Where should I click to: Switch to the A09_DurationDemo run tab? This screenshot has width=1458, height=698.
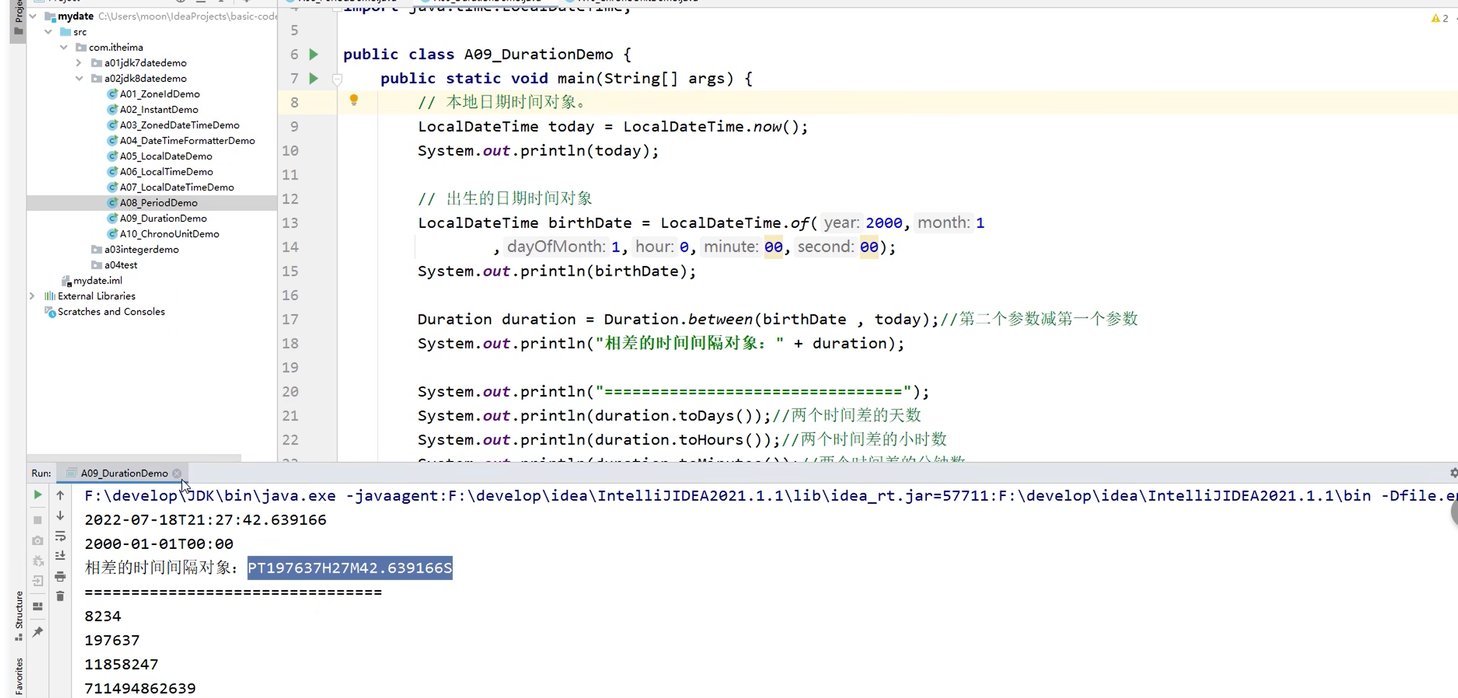123,473
